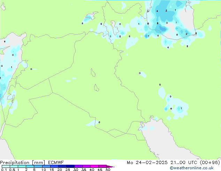221x171 pixels.
Task: Click the legend tick label '20'
Action: tap(60, 170)
